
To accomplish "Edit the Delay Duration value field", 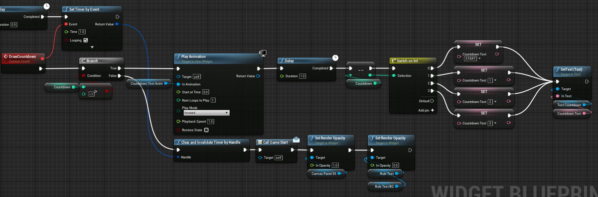I will pos(302,76).
